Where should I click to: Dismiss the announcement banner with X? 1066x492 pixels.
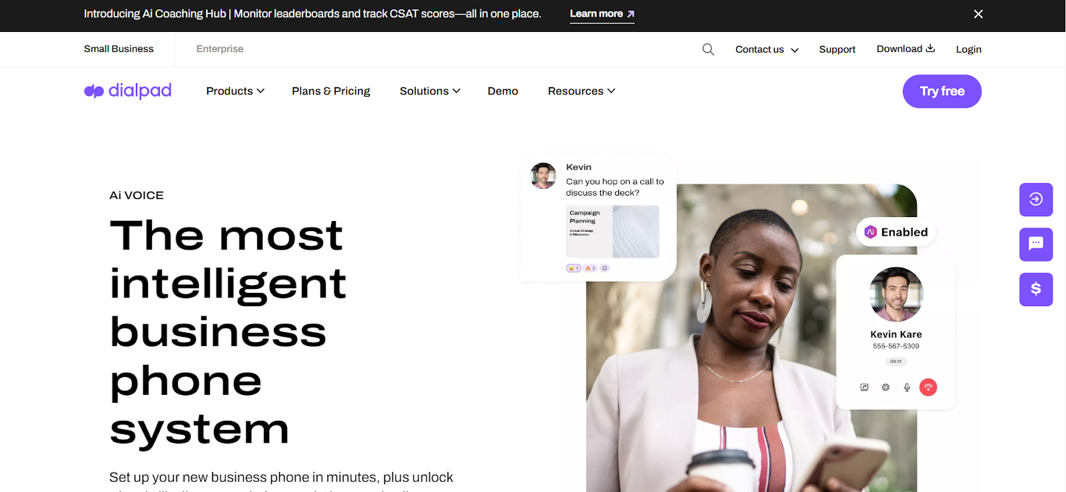pyautogui.click(x=978, y=14)
